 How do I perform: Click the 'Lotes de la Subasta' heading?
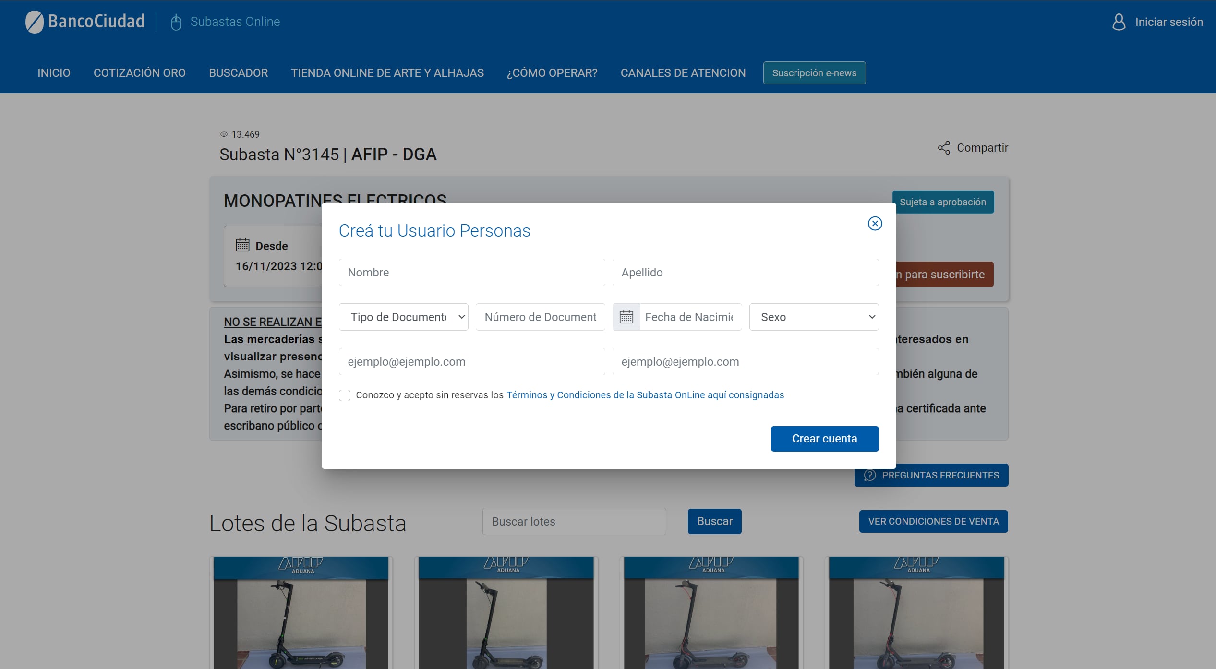308,523
